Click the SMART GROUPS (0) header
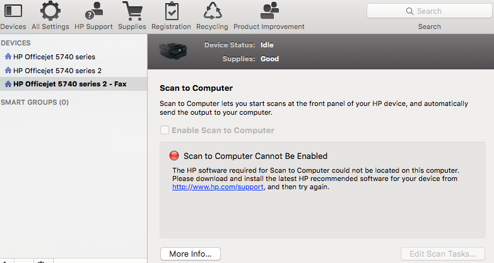This screenshot has height=263, width=494. point(35,102)
